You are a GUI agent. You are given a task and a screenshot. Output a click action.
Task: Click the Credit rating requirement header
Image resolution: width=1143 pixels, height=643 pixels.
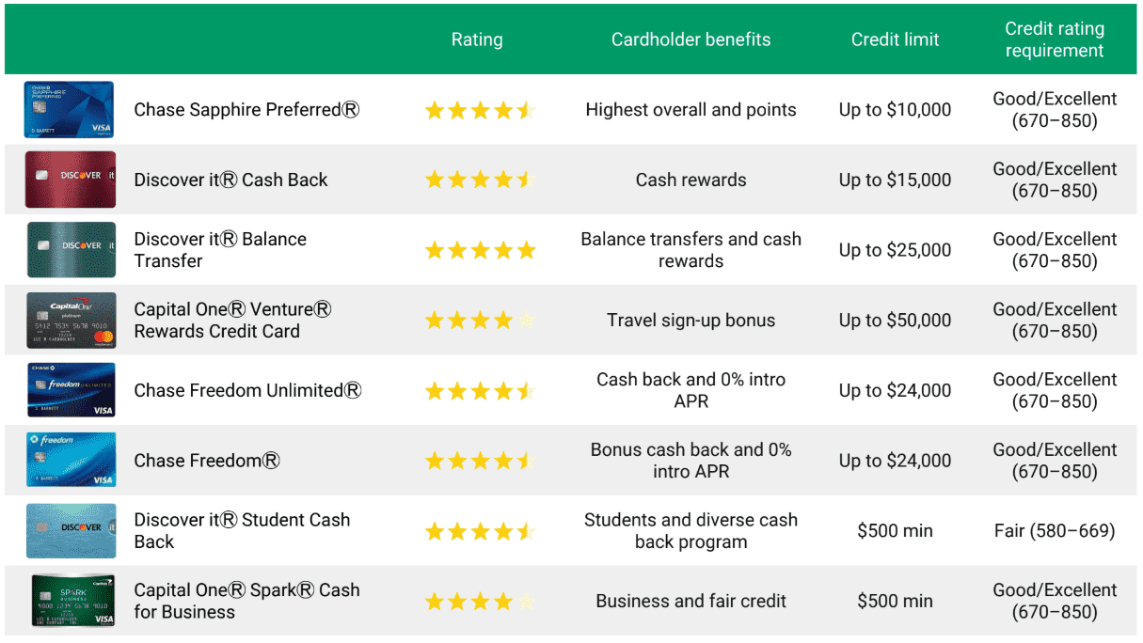coord(1055,39)
